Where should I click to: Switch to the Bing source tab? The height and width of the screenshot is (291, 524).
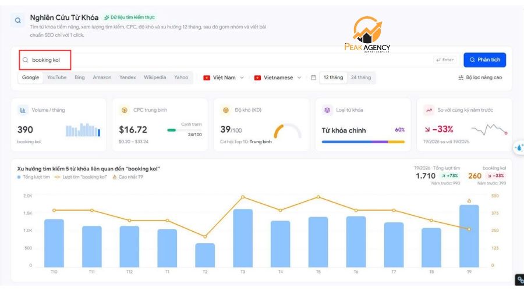pos(80,77)
